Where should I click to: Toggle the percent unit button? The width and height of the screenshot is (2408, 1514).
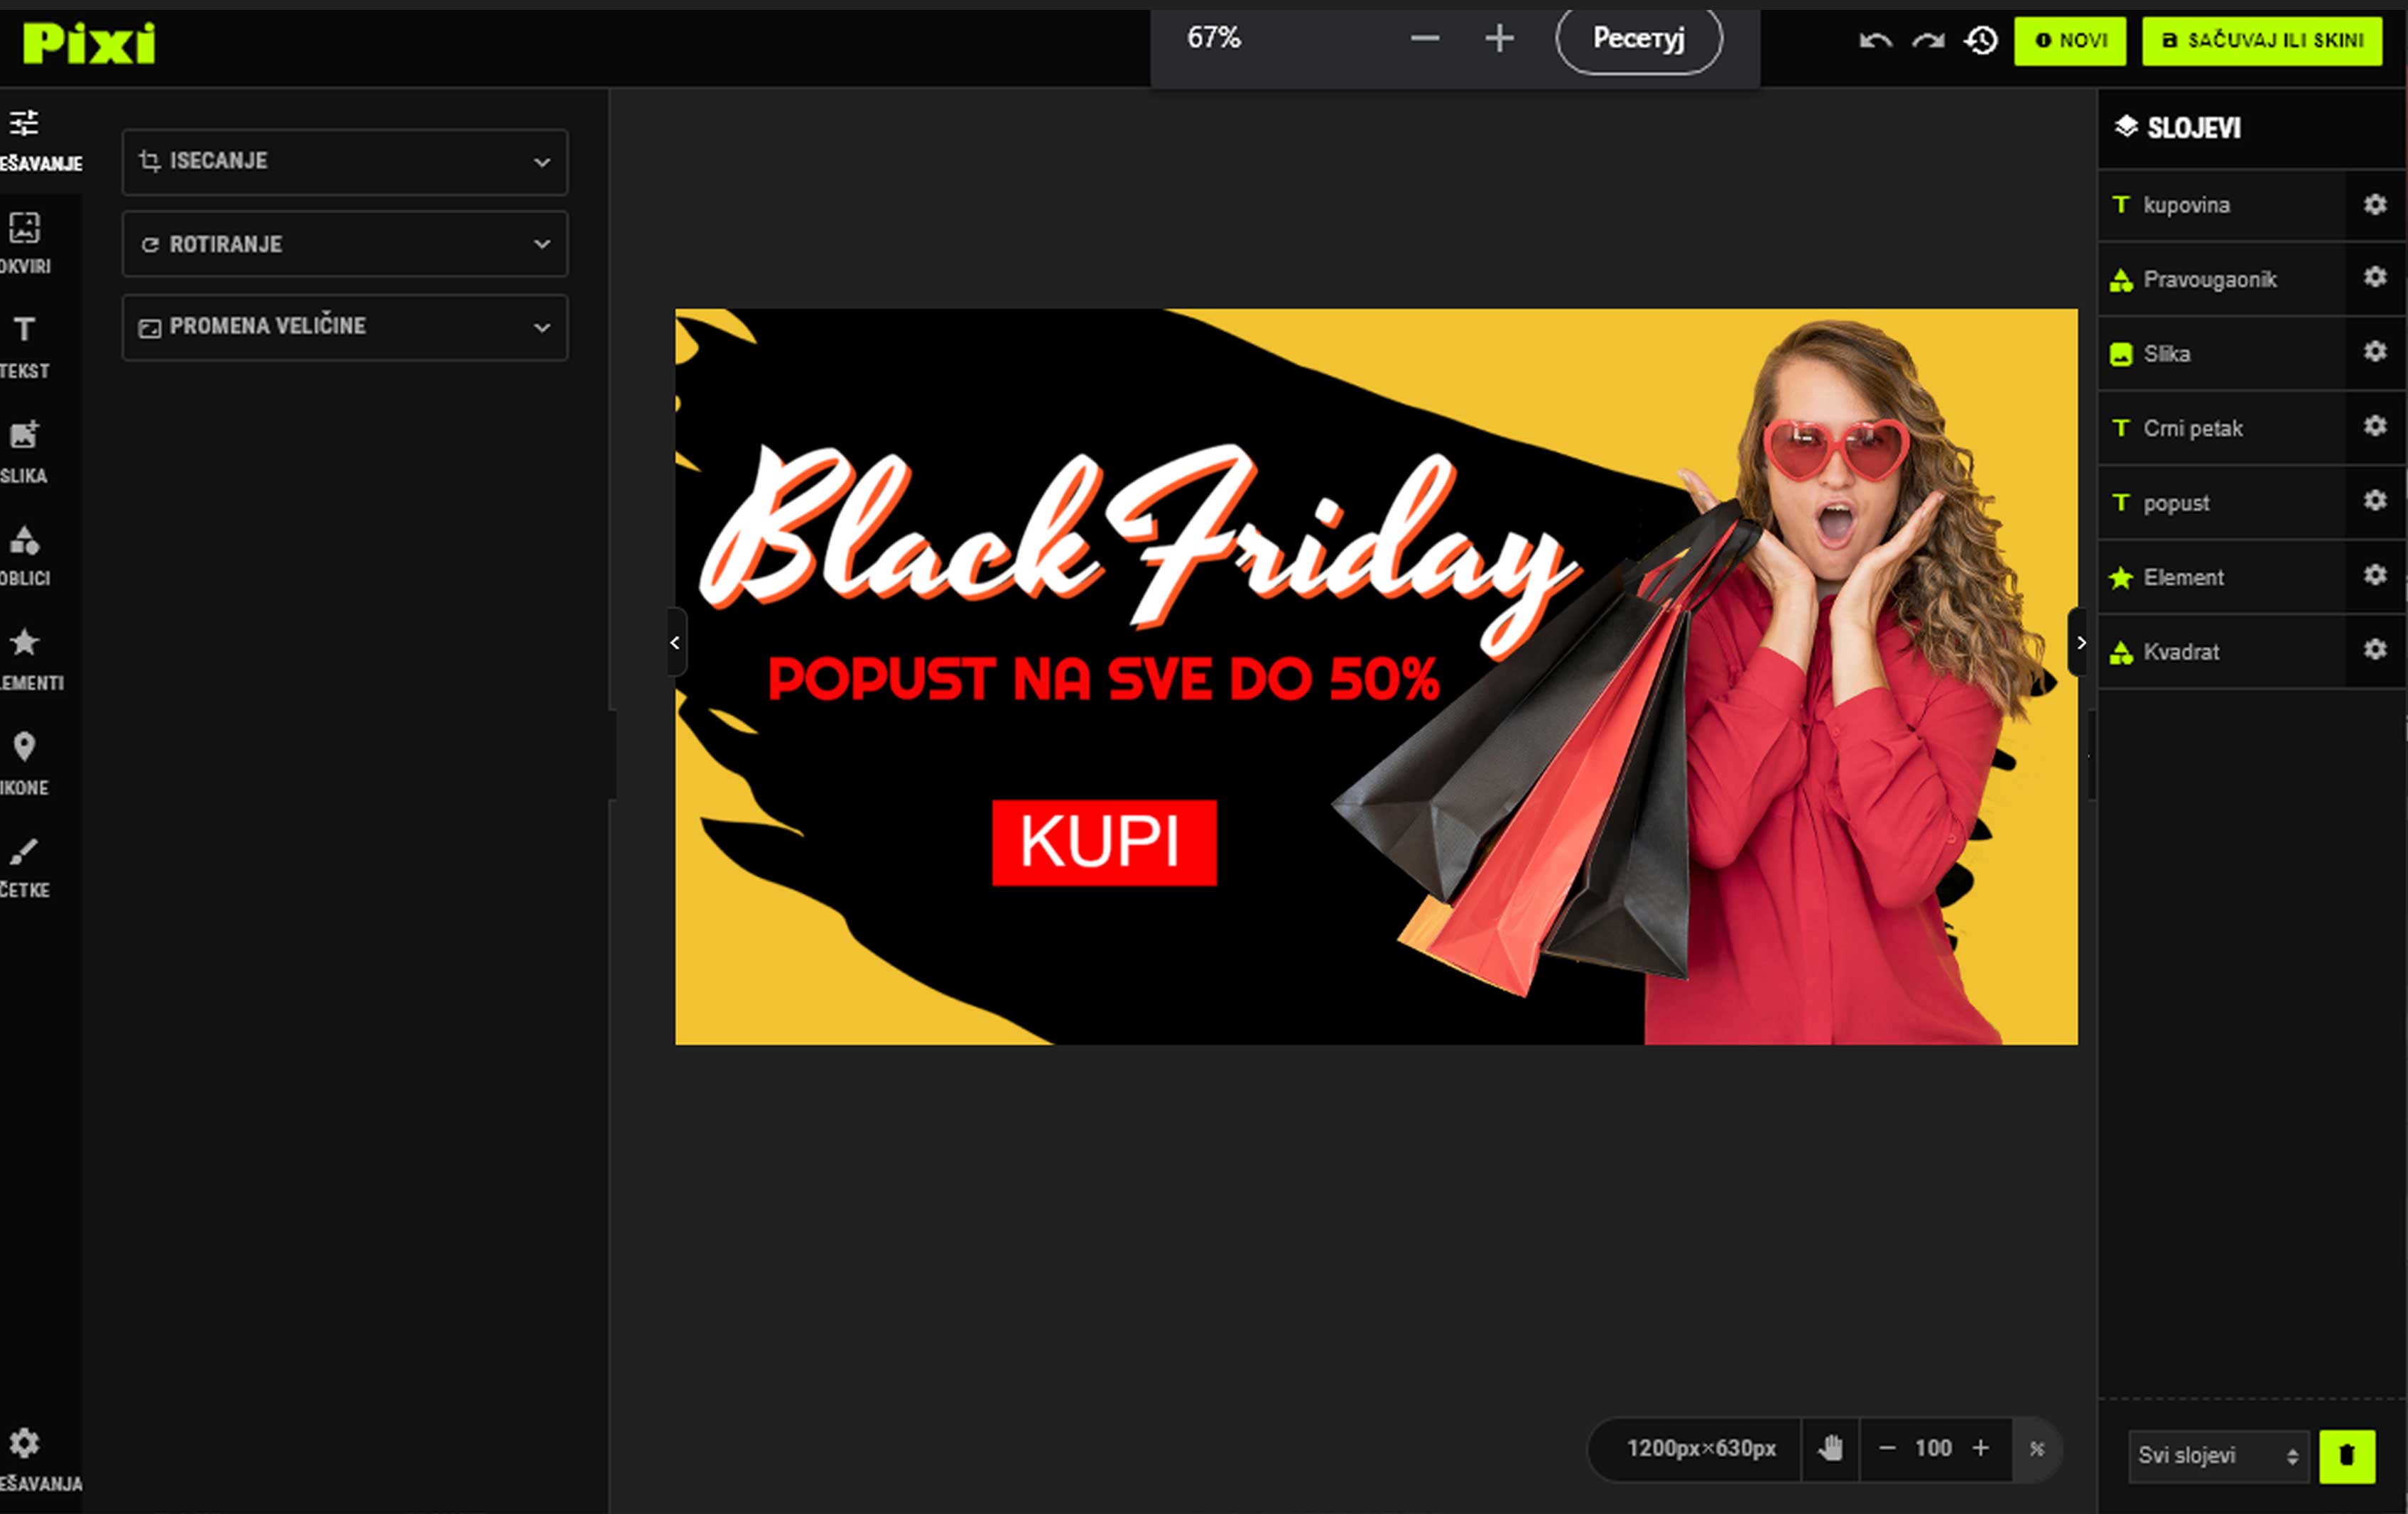click(x=2037, y=1448)
